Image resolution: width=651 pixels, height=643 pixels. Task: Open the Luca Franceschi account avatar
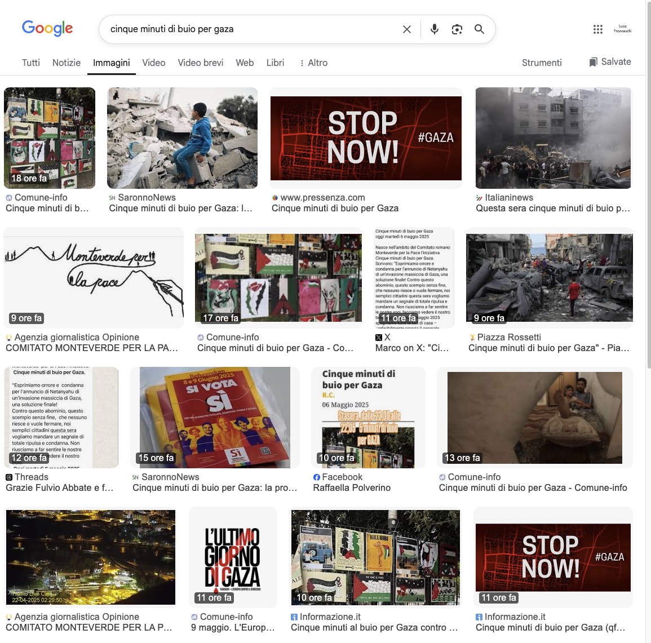coord(622,29)
